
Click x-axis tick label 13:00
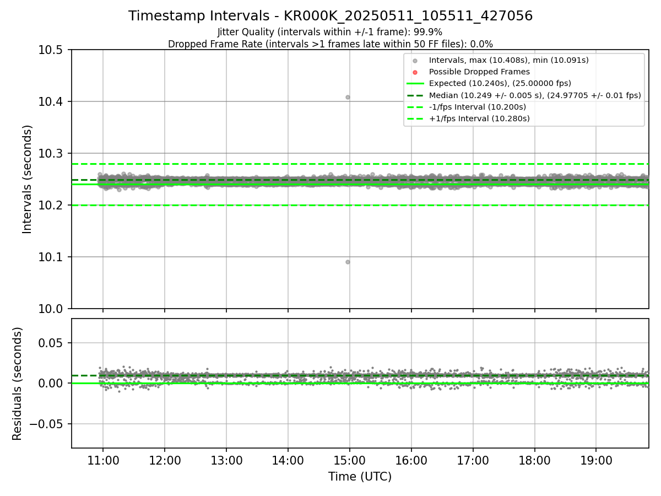pos(226,460)
